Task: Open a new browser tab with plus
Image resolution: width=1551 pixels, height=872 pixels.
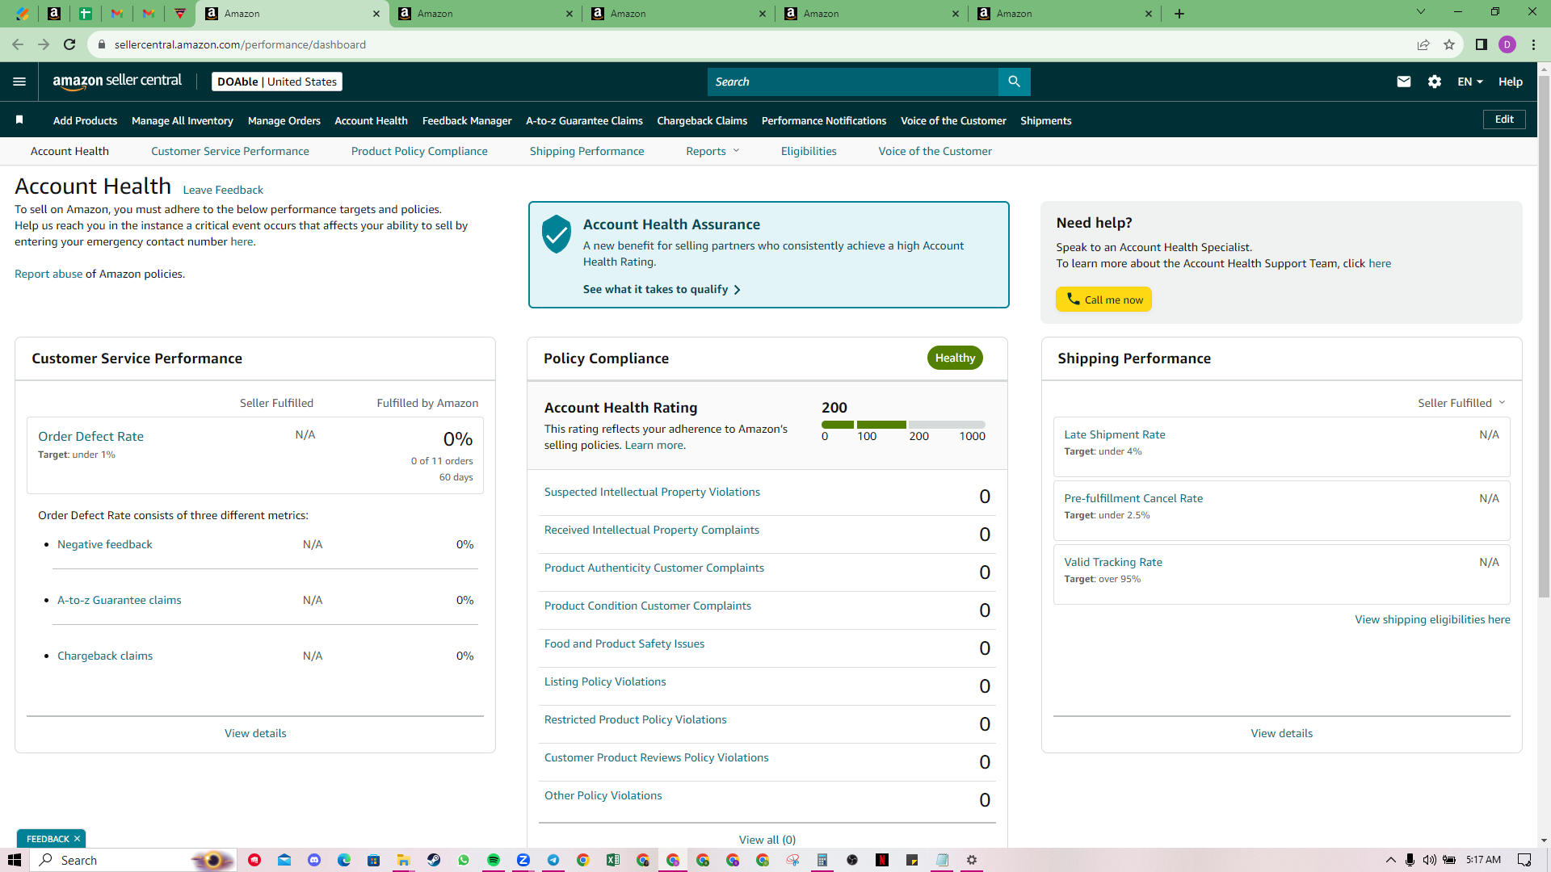Action: (1179, 14)
